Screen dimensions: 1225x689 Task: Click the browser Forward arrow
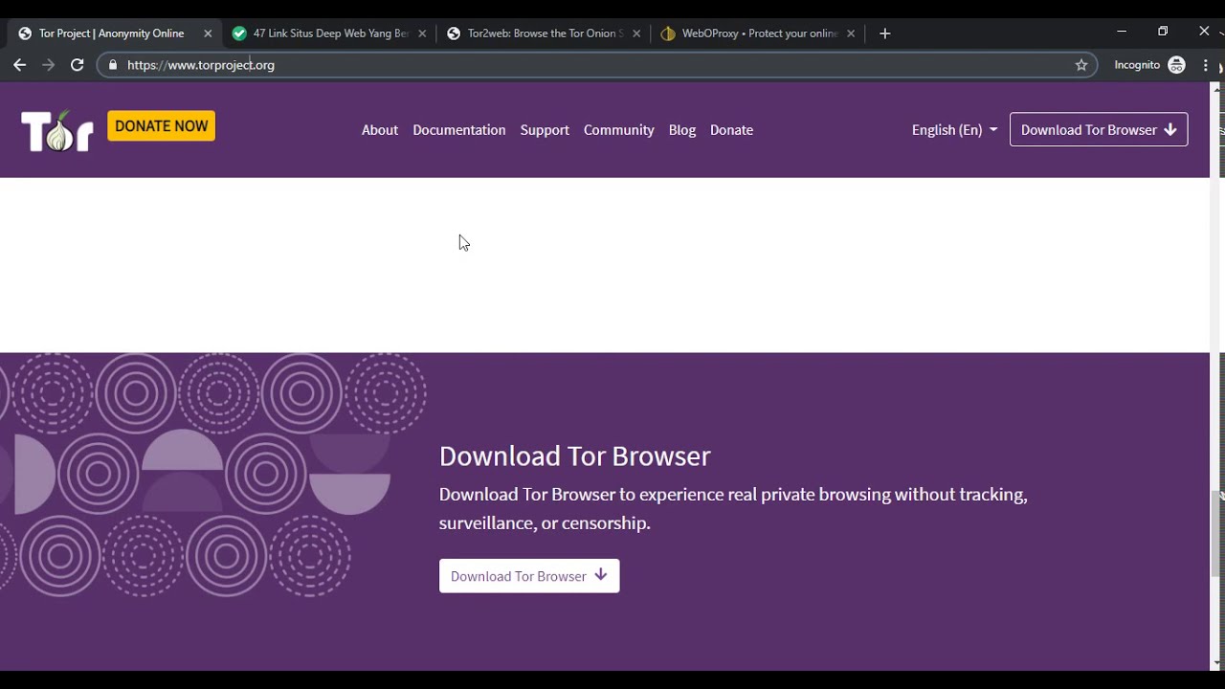click(49, 65)
